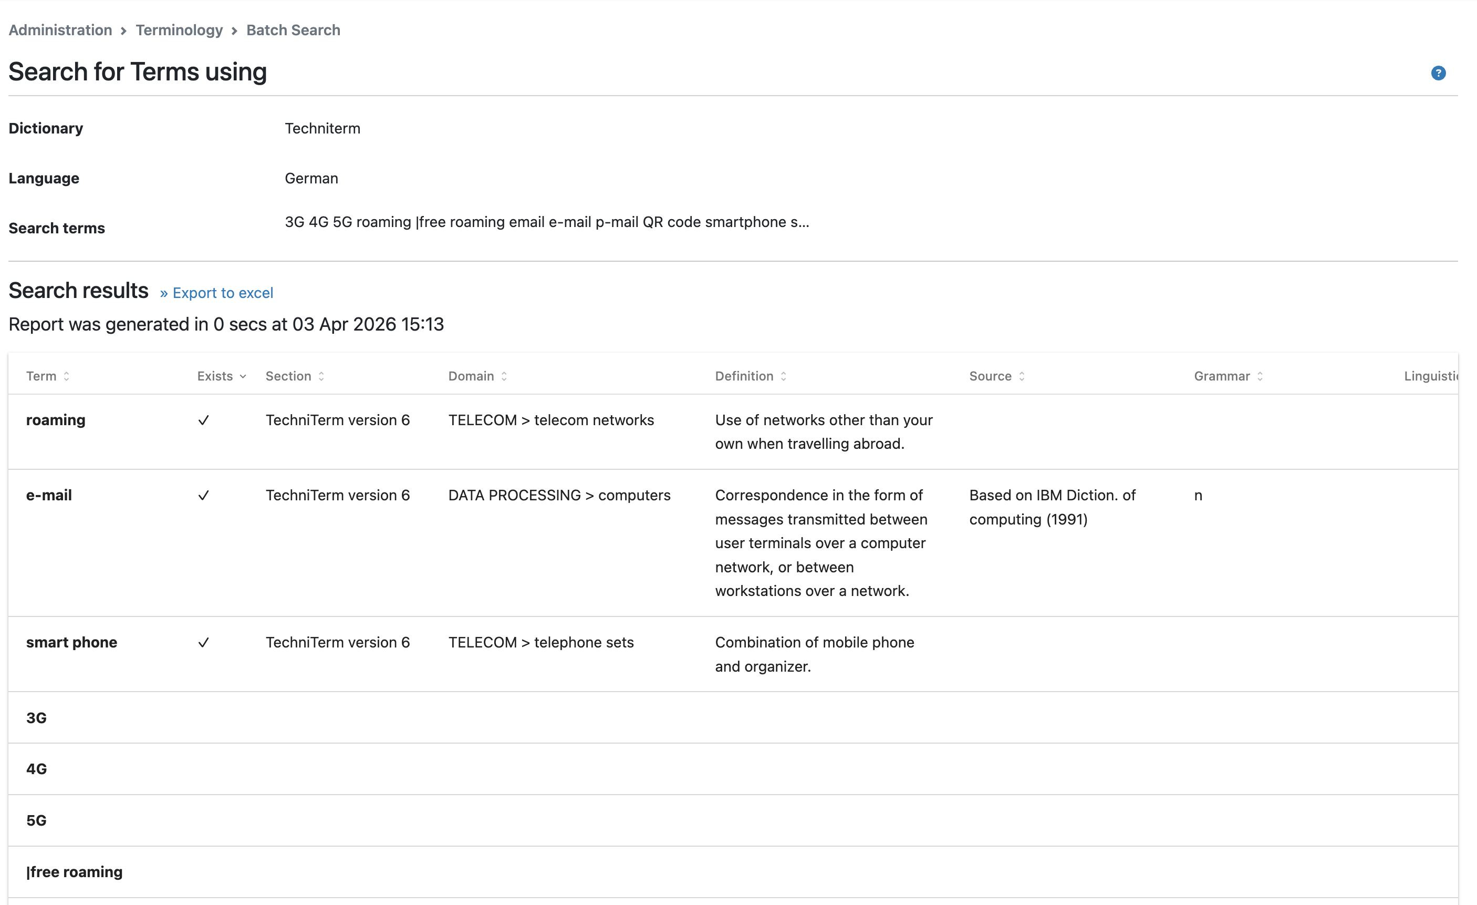Screen dimensions: 1477x905
Task: Click the 'Combination of mobile phone' definition
Action: click(814, 654)
